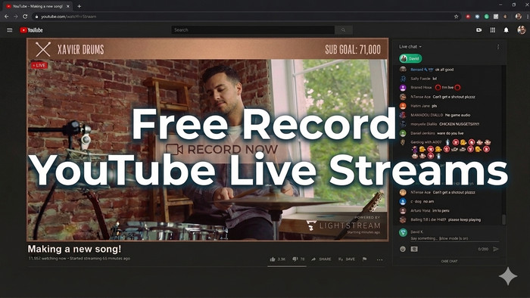Send chat message arrow
530x298 pixels.
[496, 249]
